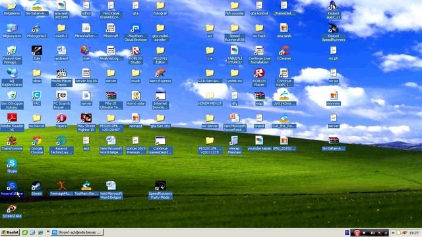
Task: Click the red recording pause button in tray
Action: point(357,232)
